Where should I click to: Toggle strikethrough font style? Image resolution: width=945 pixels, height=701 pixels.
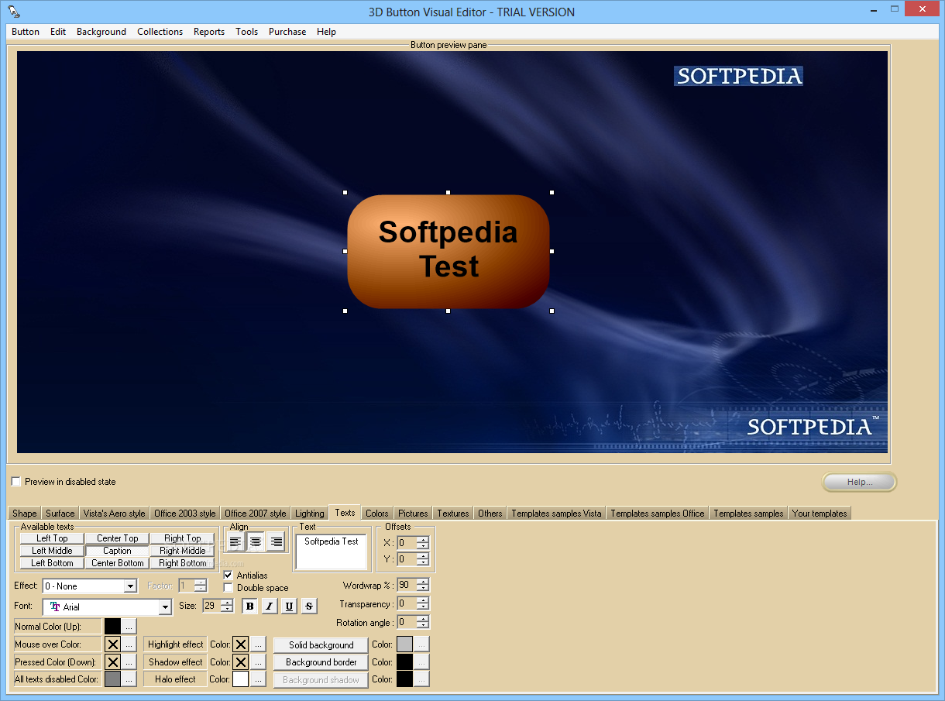(309, 607)
